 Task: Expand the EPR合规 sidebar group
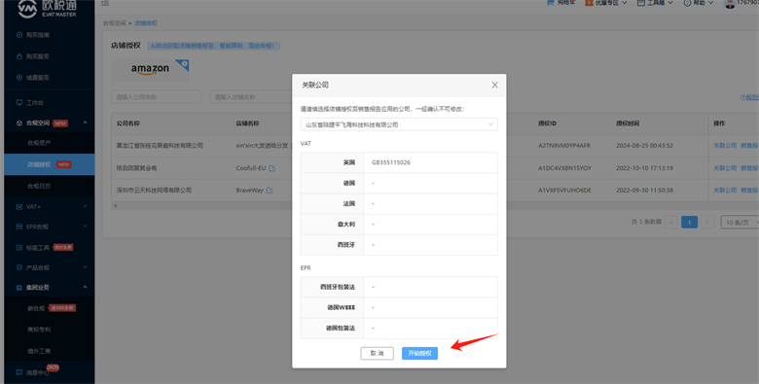tap(86, 227)
